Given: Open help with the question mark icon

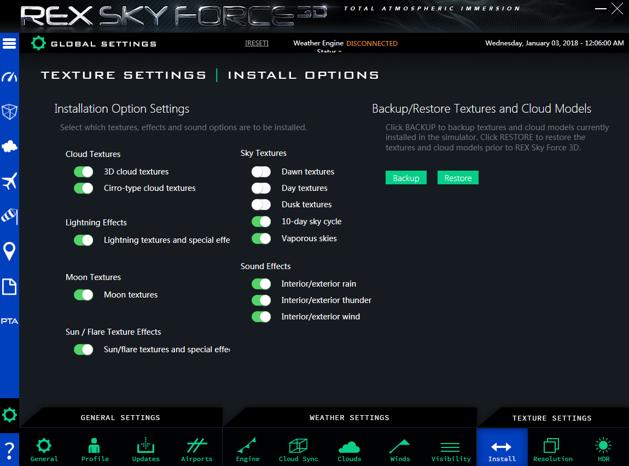Looking at the screenshot, I should 9,451.
